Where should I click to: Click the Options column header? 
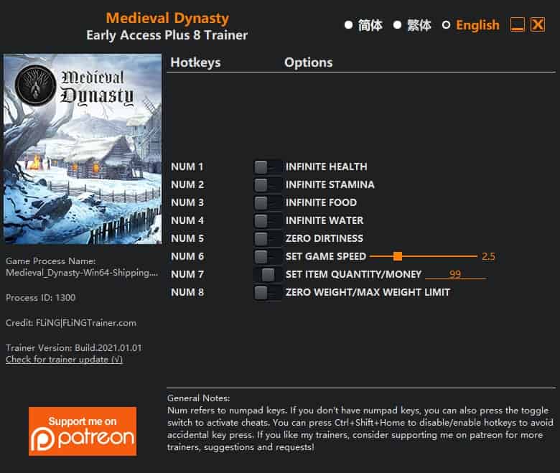tap(309, 62)
